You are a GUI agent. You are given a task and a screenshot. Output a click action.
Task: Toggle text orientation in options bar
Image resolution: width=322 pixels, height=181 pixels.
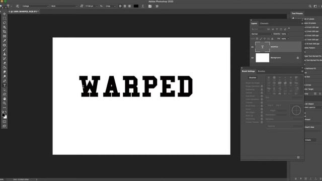click(18, 6)
